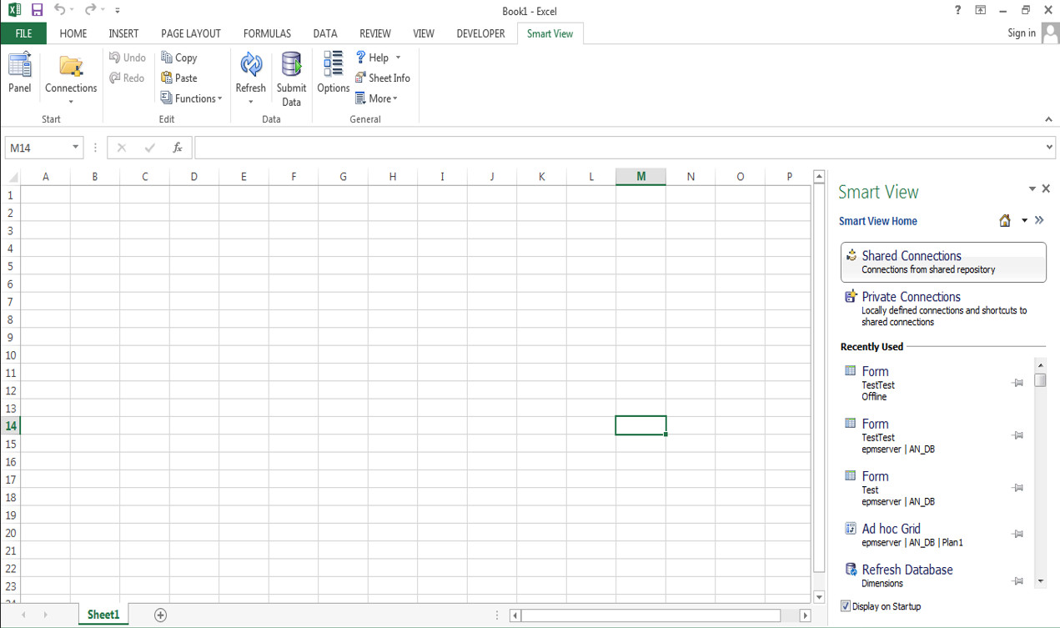Open Private Connections
1060x628 pixels.
[x=911, y=296]
